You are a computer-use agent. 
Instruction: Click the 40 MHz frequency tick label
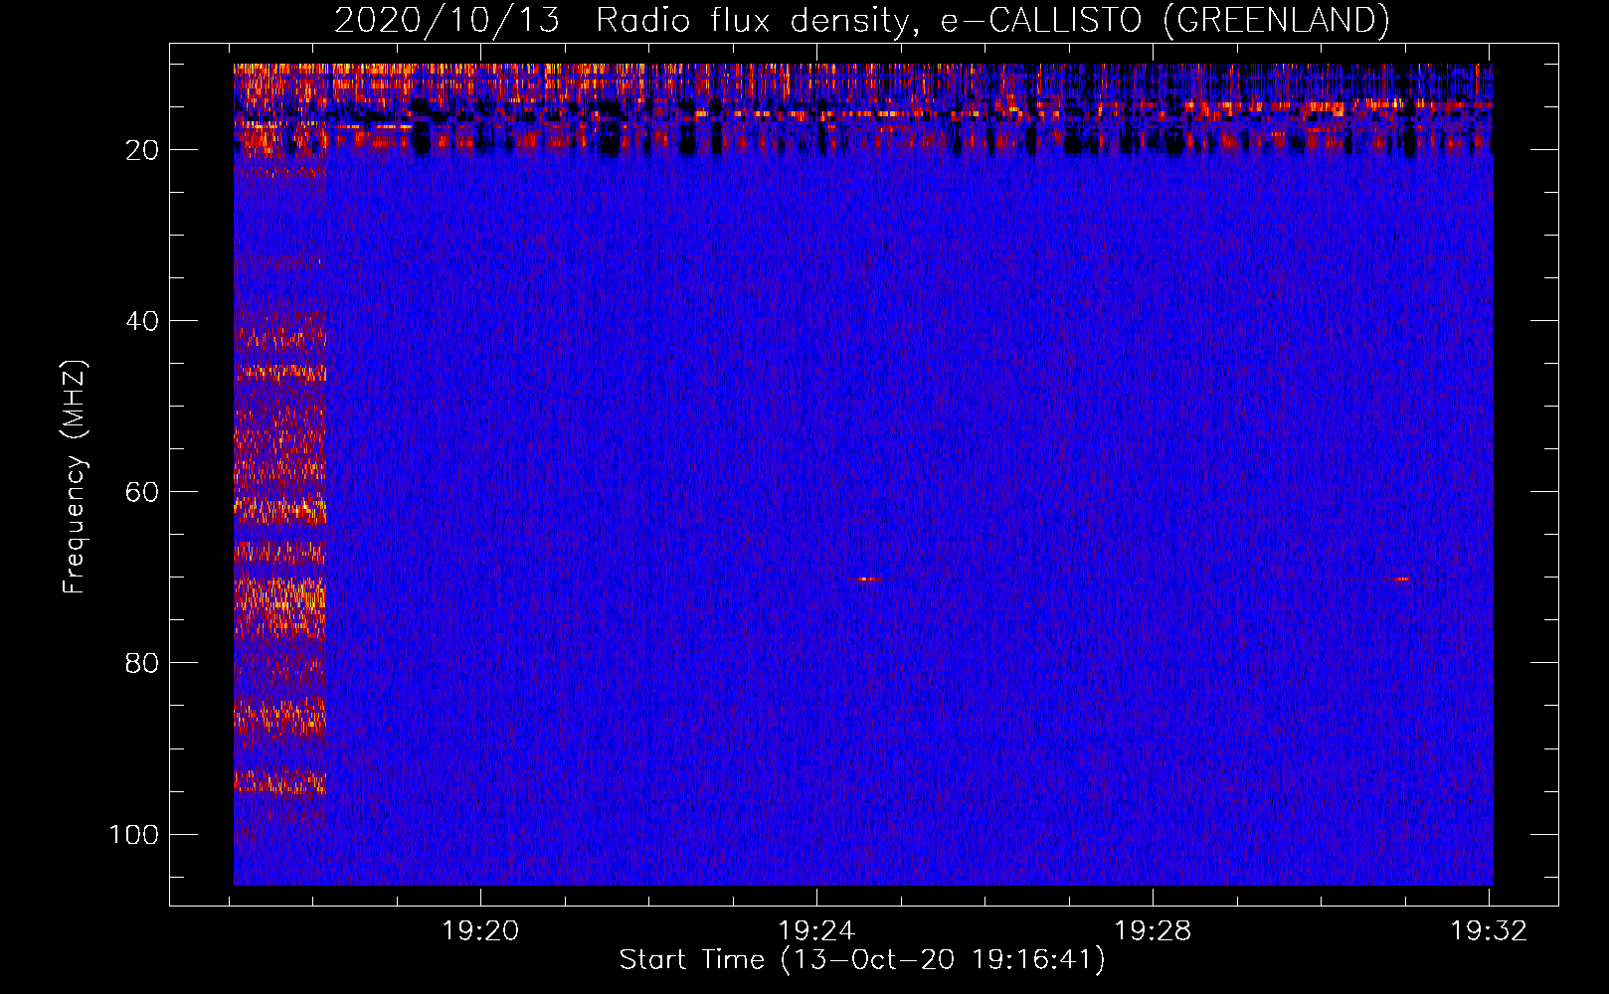[142, 321]
